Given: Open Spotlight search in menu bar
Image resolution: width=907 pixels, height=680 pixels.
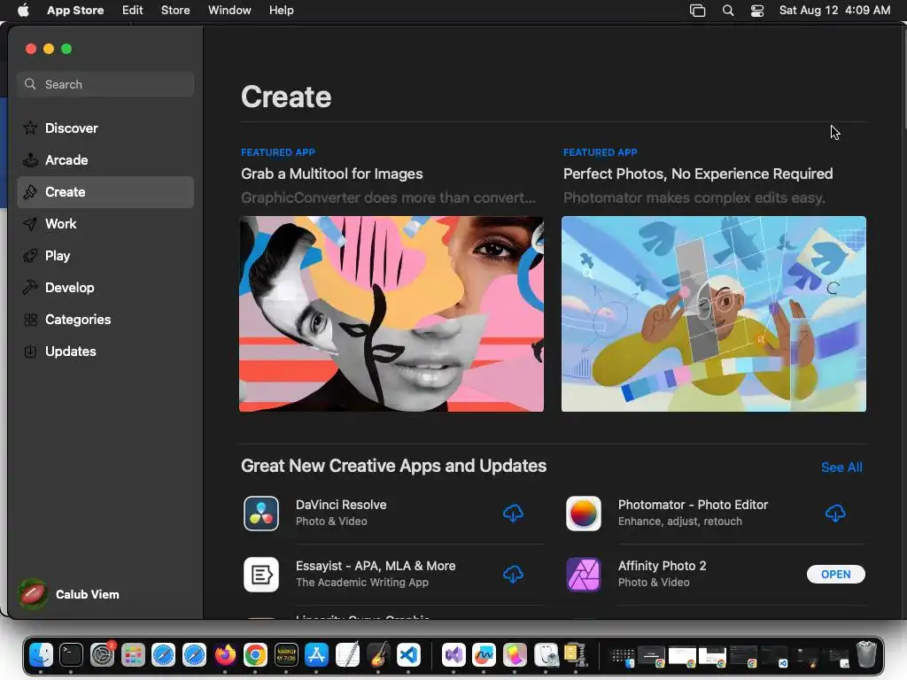Looking at the screenshot, I should click(728, 11).
